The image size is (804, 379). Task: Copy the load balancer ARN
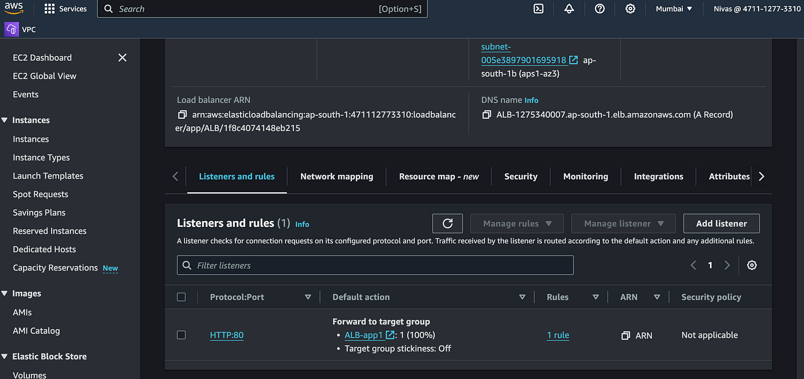point(181,115)
